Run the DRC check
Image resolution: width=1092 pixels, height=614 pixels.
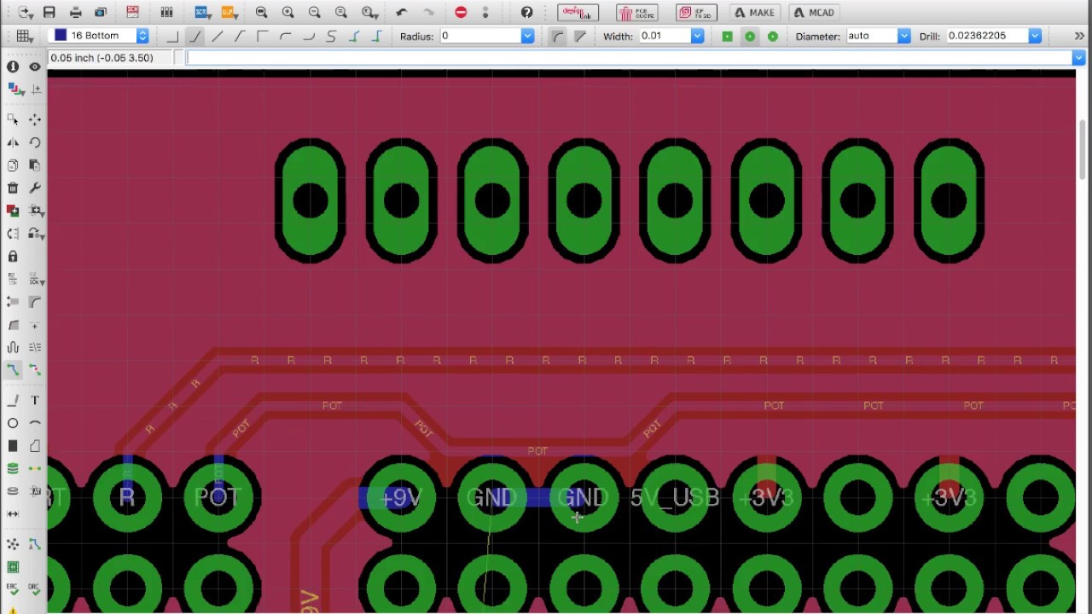35,589
